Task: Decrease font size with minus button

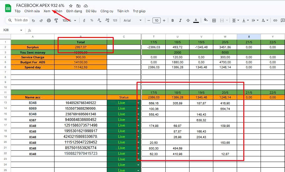Action: coord(149,20)
